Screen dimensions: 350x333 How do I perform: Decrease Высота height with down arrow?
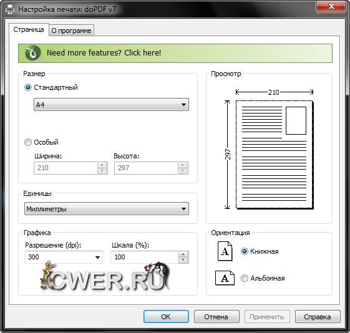(183, 171)
